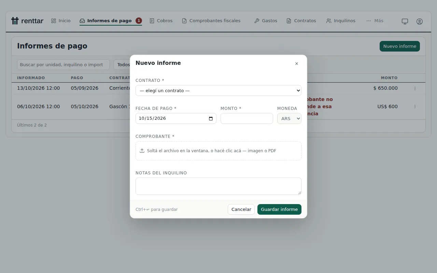Close the Nuevo informe dialog
437x273 pixels.
click(297, 63)
